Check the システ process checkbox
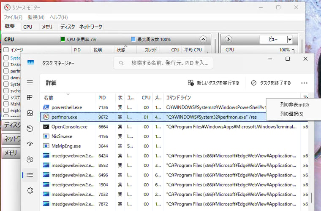The image size is (321, 211). coord(6,97)
